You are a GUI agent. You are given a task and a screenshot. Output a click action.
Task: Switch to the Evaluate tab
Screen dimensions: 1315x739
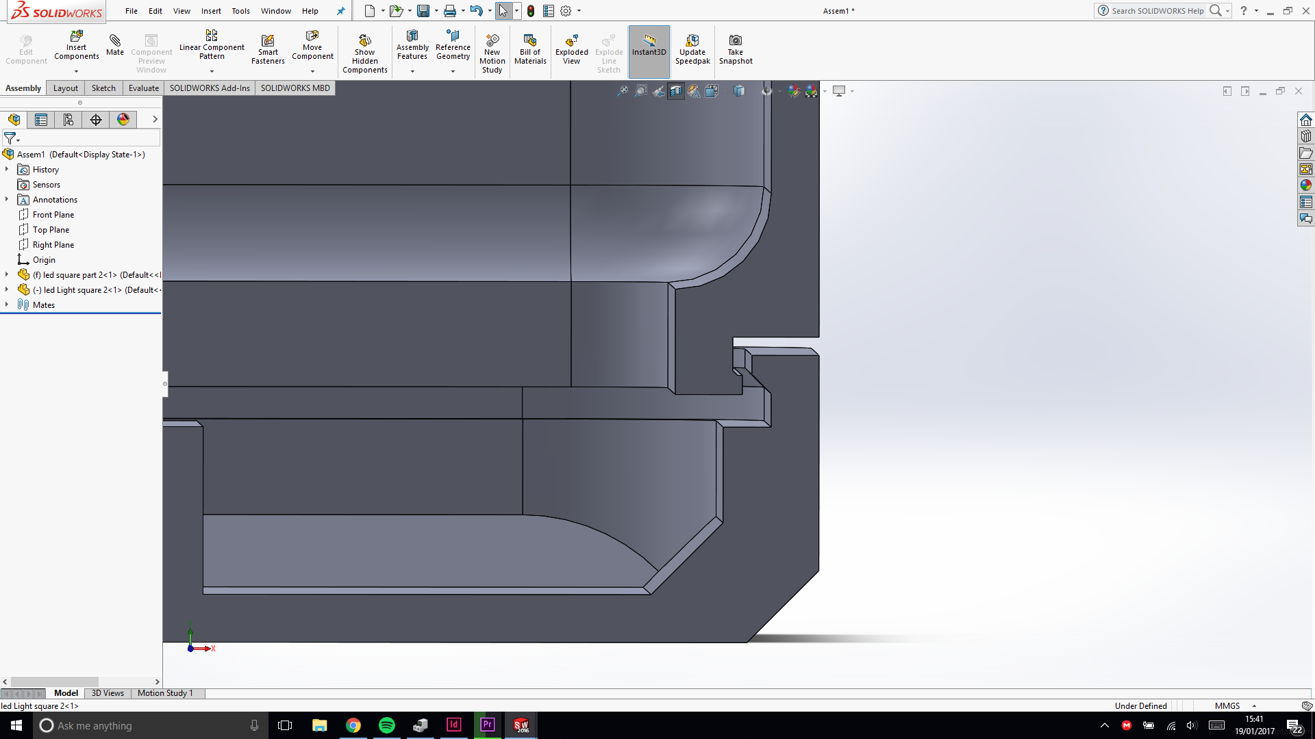(144, 88)
